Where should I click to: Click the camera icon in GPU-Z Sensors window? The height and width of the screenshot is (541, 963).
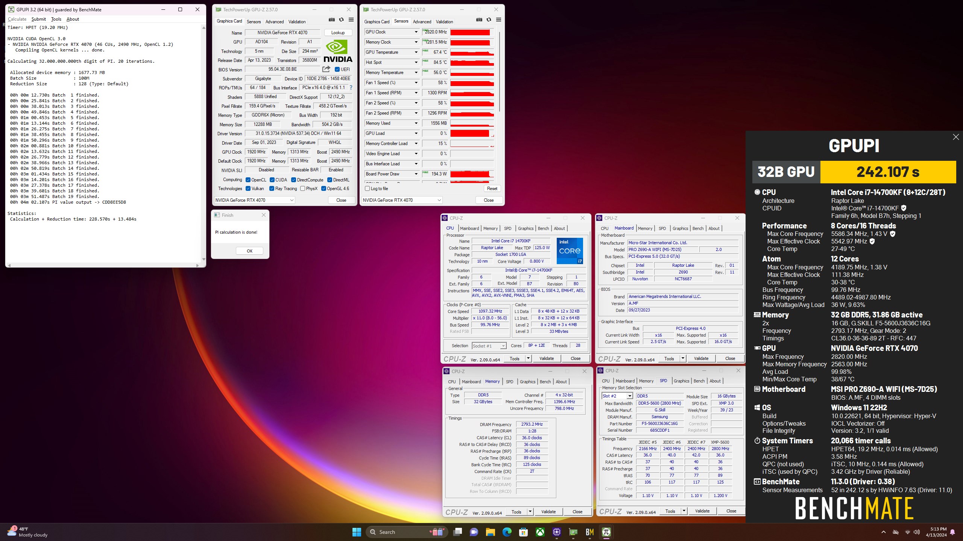tap(479, 20)
